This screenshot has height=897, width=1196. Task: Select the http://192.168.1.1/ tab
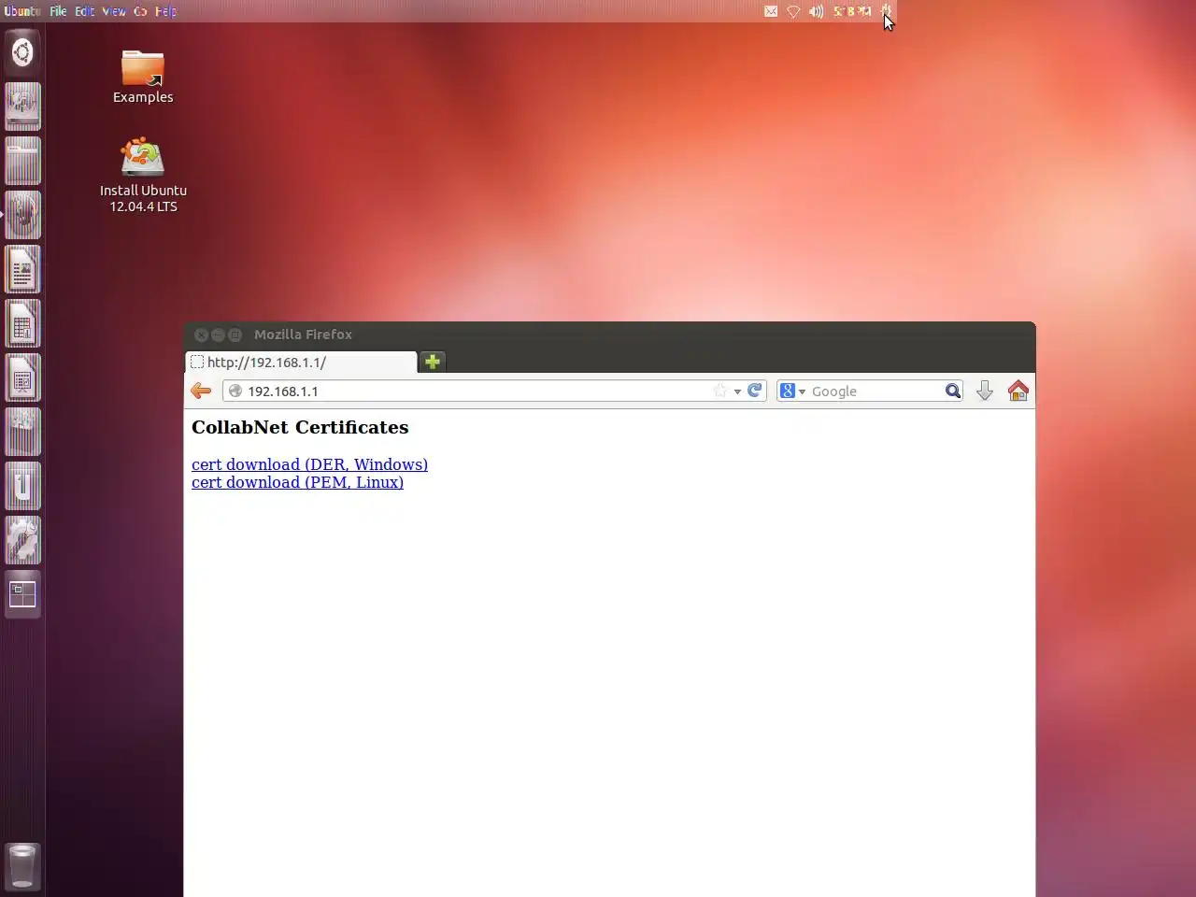pos(301,363)
